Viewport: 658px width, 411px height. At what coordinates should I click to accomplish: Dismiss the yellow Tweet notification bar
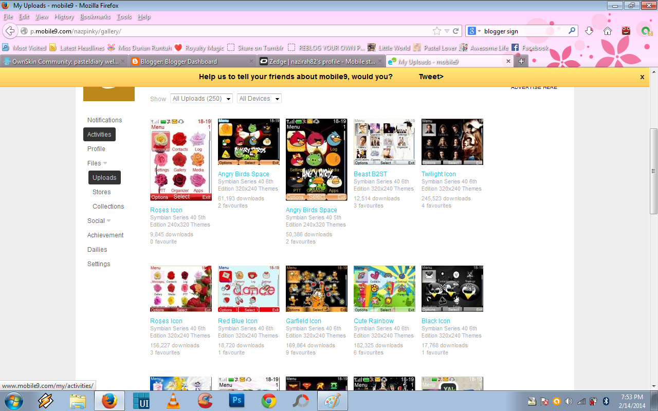[642, 77]
